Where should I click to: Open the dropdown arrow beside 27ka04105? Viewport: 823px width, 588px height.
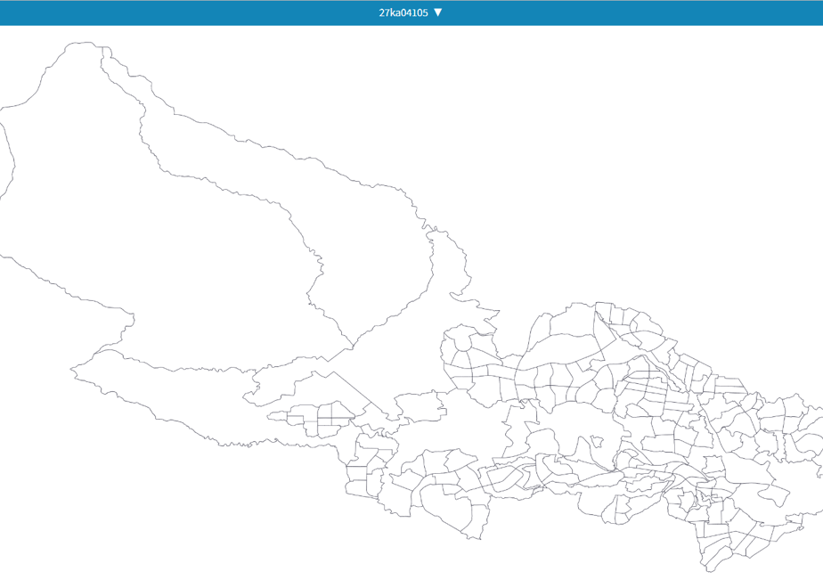point(437,12)
